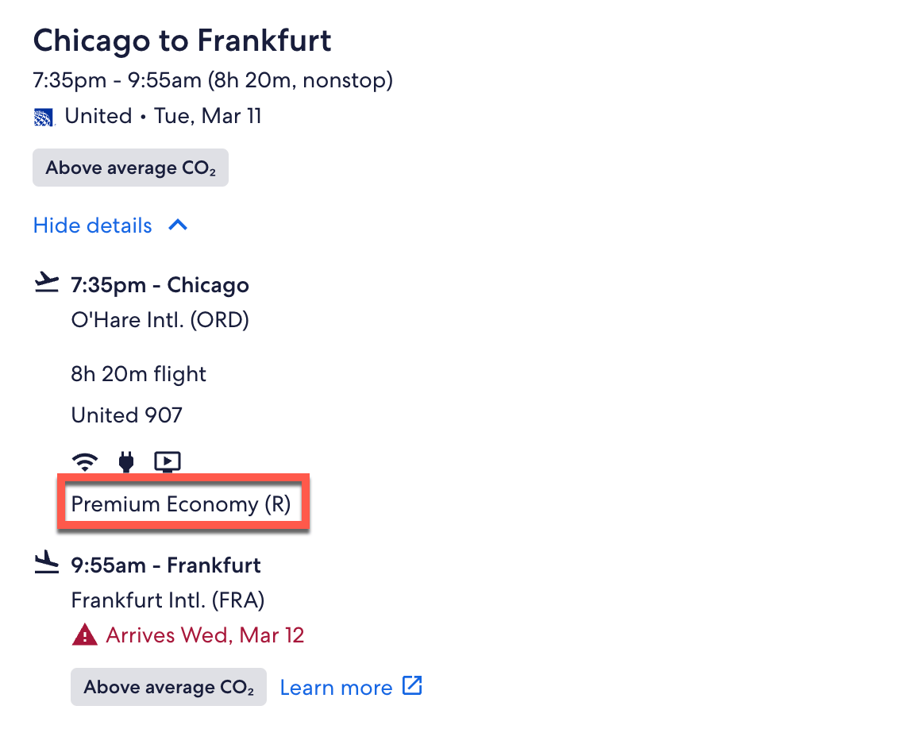The width and height of the screenshot is (921, 729).
Task: Click the O'Hare Intl. (ORD) airport text
Action: click(x=160, y=321)
